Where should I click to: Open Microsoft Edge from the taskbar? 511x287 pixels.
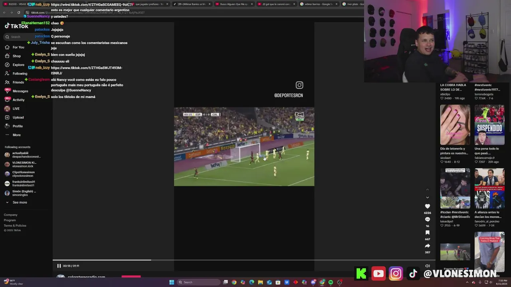tap(252, 282)
